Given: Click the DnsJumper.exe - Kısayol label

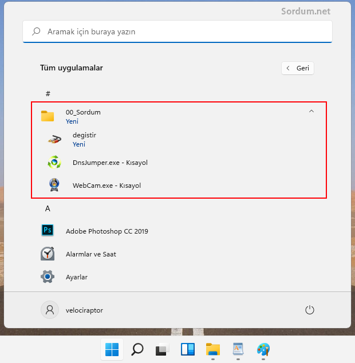Looking at the screenshot, I should (x=110, y=163).
